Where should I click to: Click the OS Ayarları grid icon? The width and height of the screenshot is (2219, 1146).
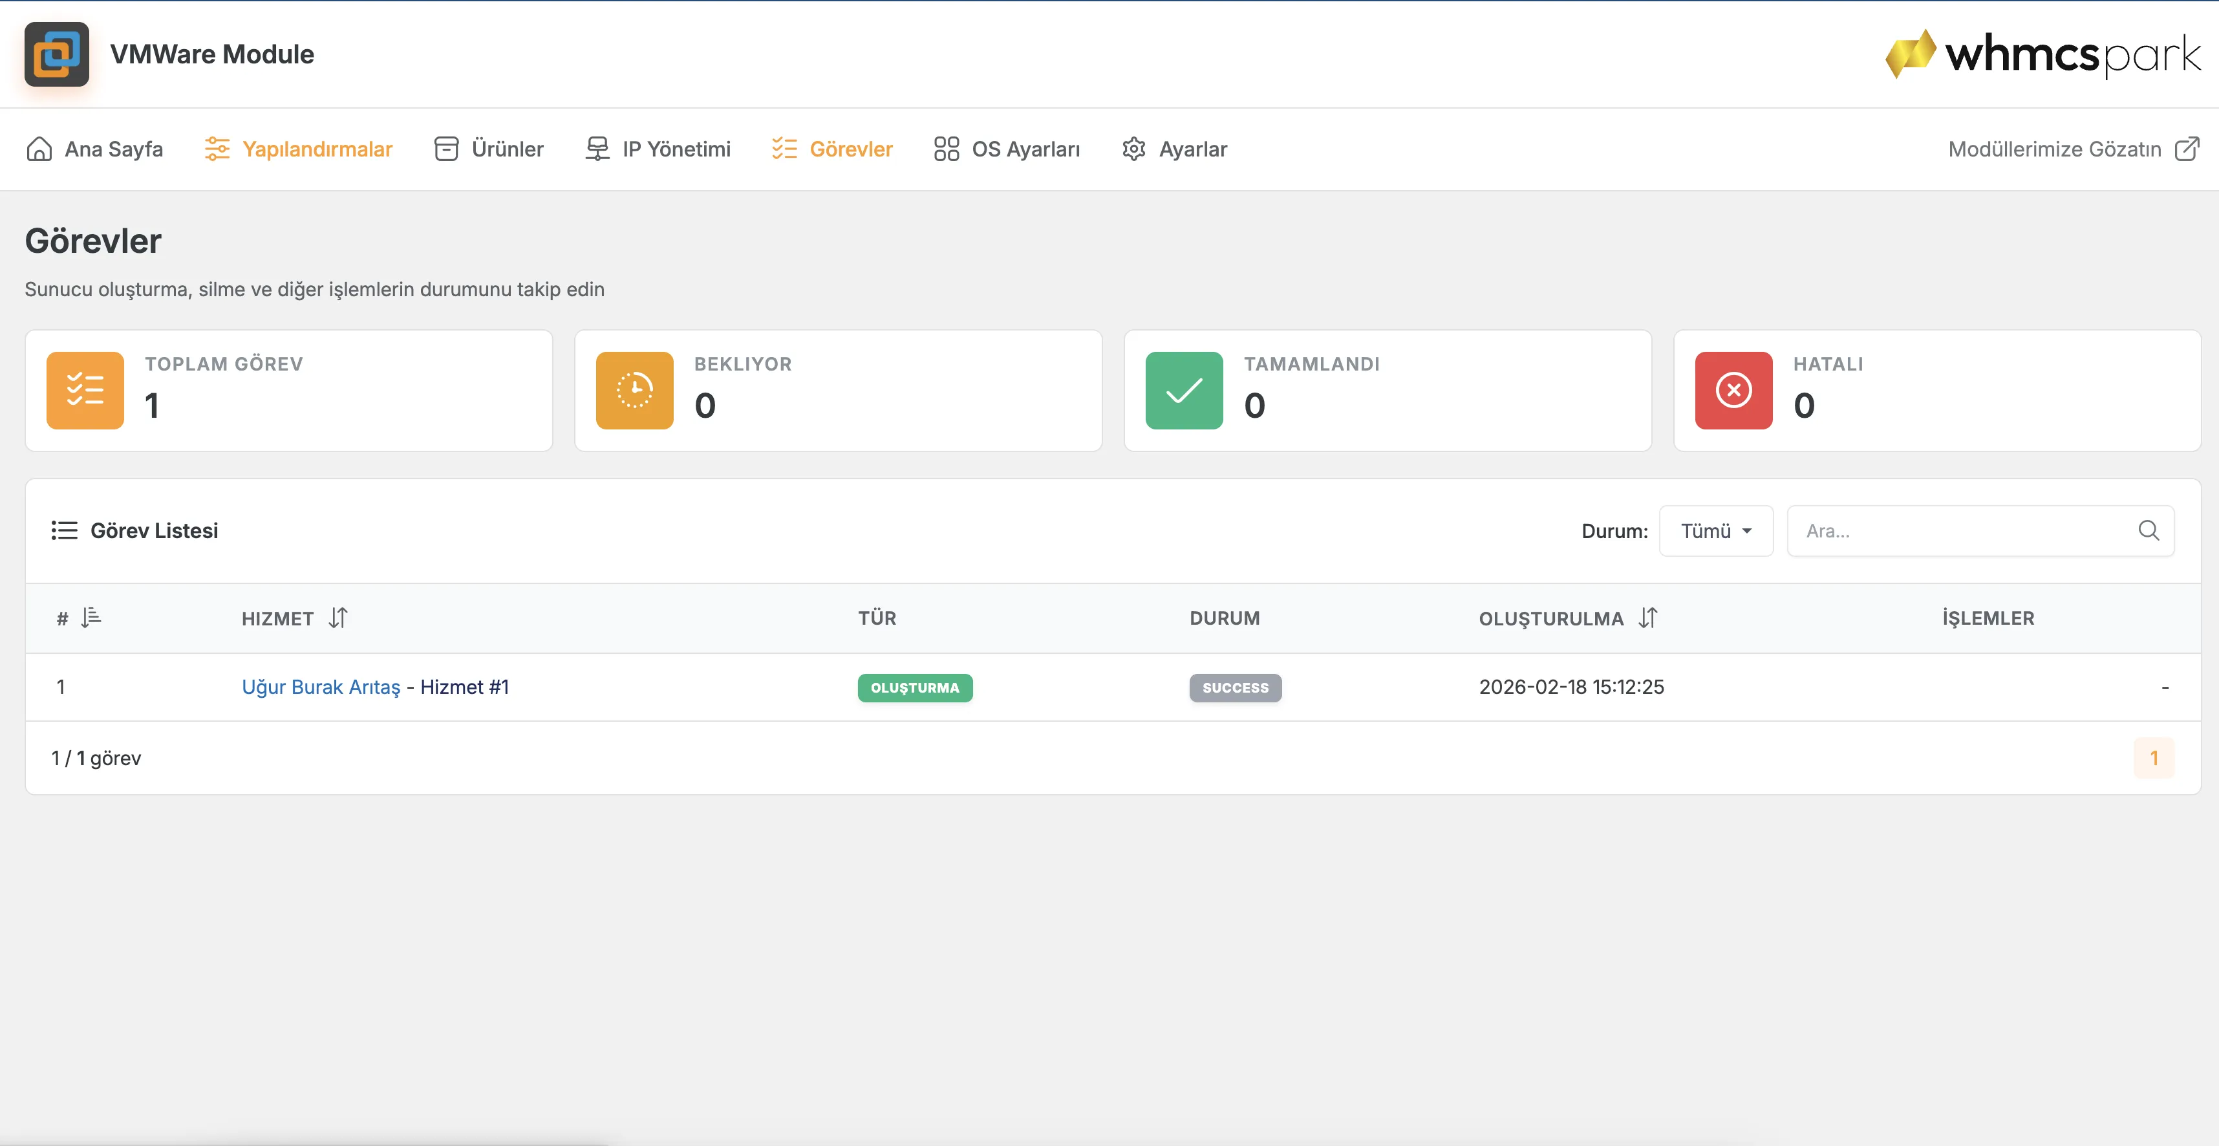point(947,149)
